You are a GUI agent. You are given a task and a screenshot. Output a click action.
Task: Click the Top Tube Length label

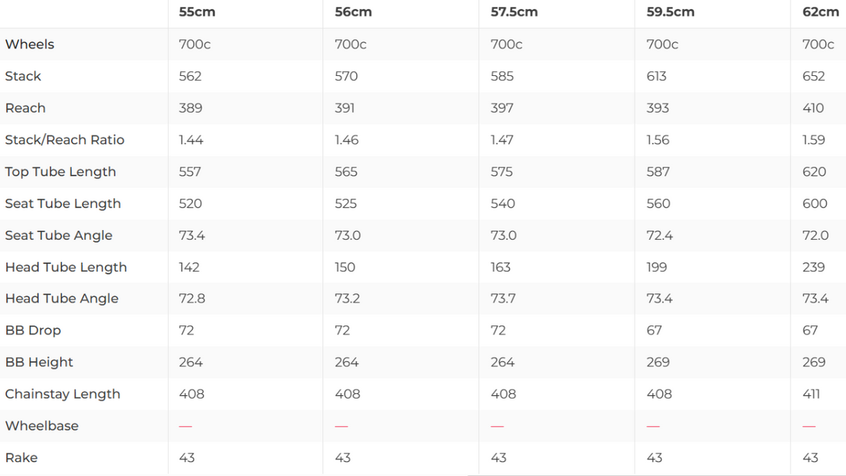coord(61,171)
